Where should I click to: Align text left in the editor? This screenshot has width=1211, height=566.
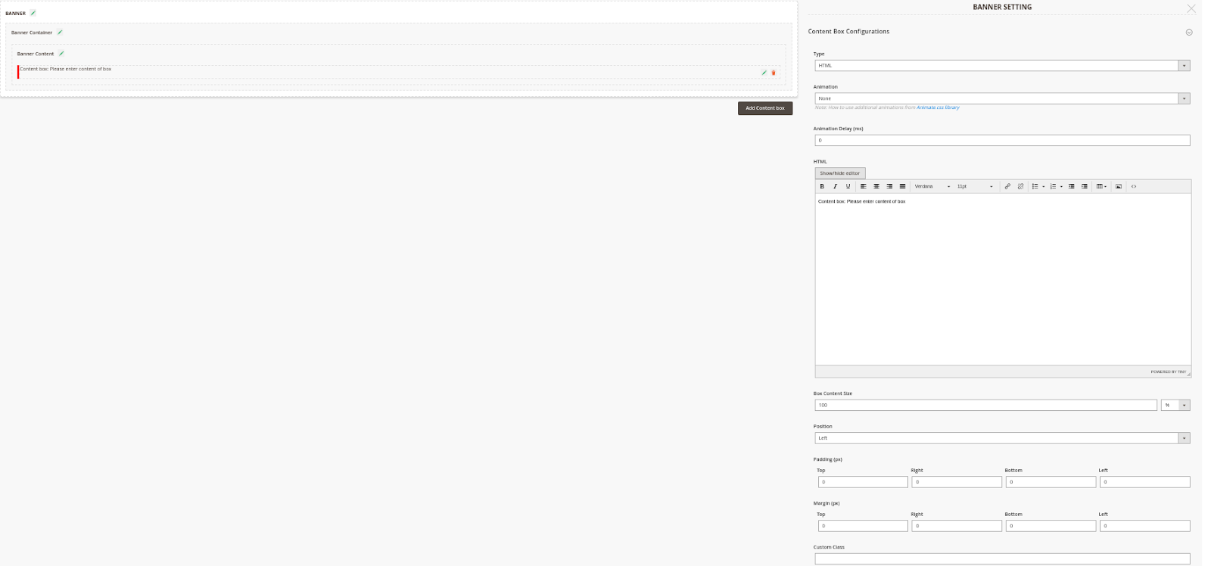click(x=864, y=186)
